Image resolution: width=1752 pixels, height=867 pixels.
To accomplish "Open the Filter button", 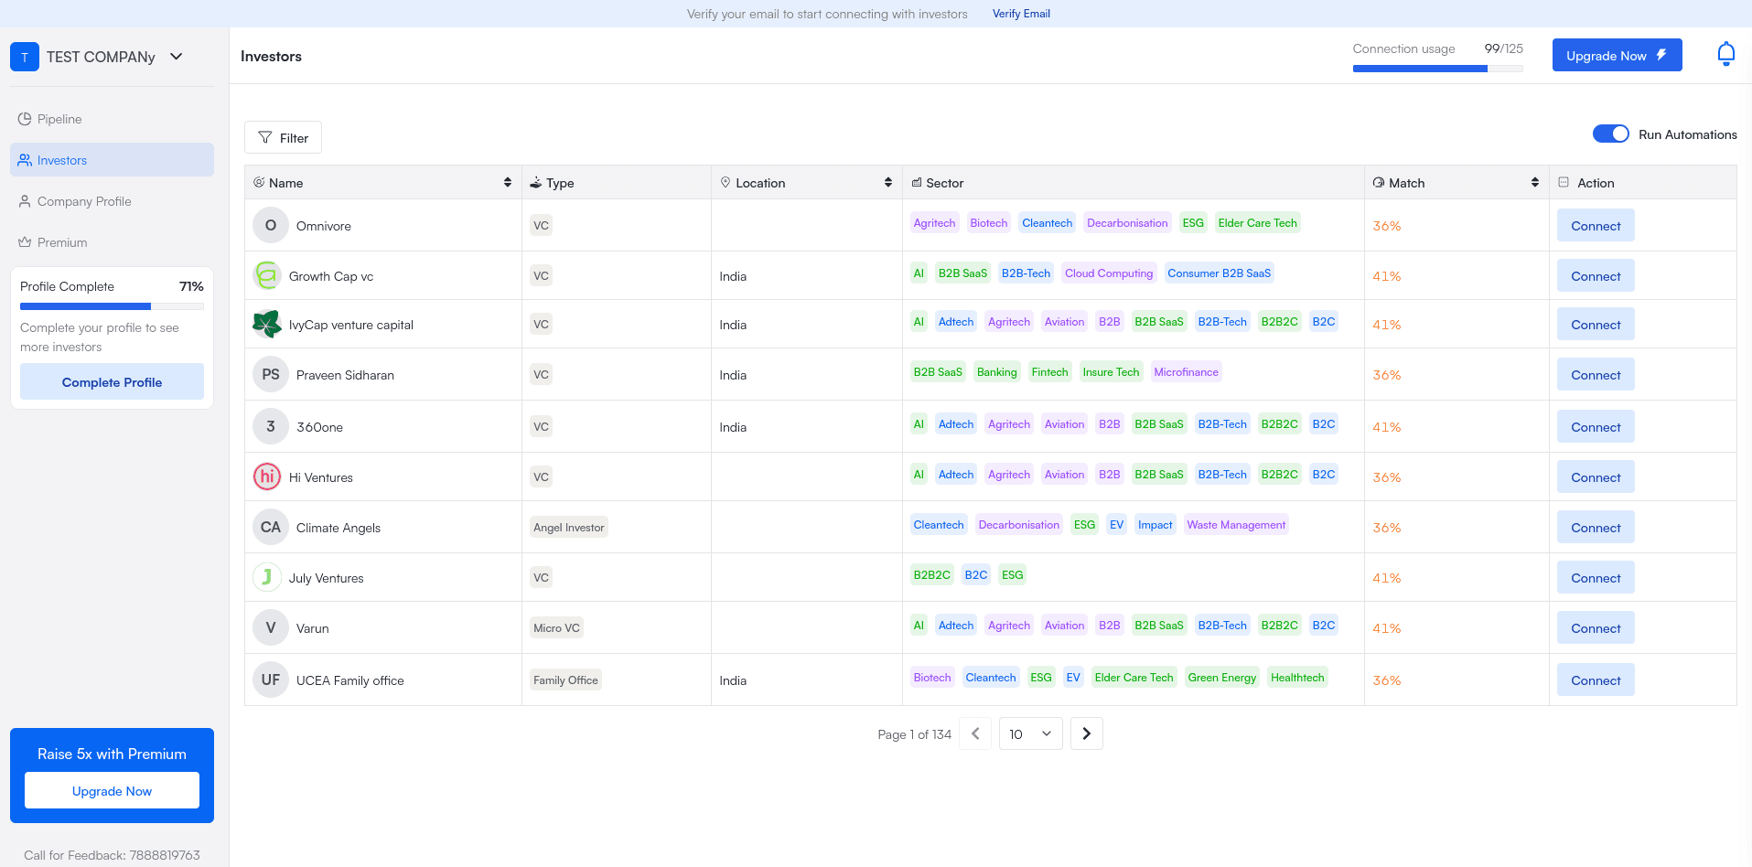I will pos(283,137).
